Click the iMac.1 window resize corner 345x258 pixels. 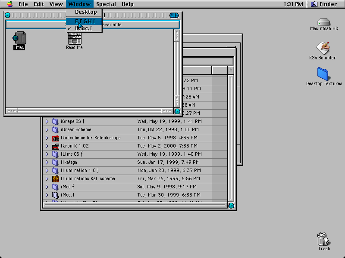pos(177,111)
